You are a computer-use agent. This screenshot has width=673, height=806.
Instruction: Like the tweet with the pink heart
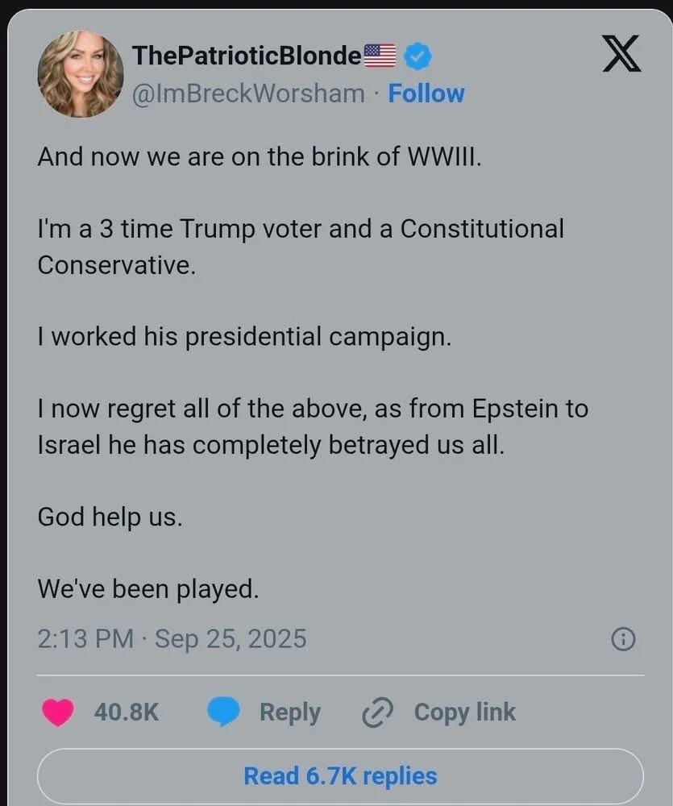click(56, 712)
